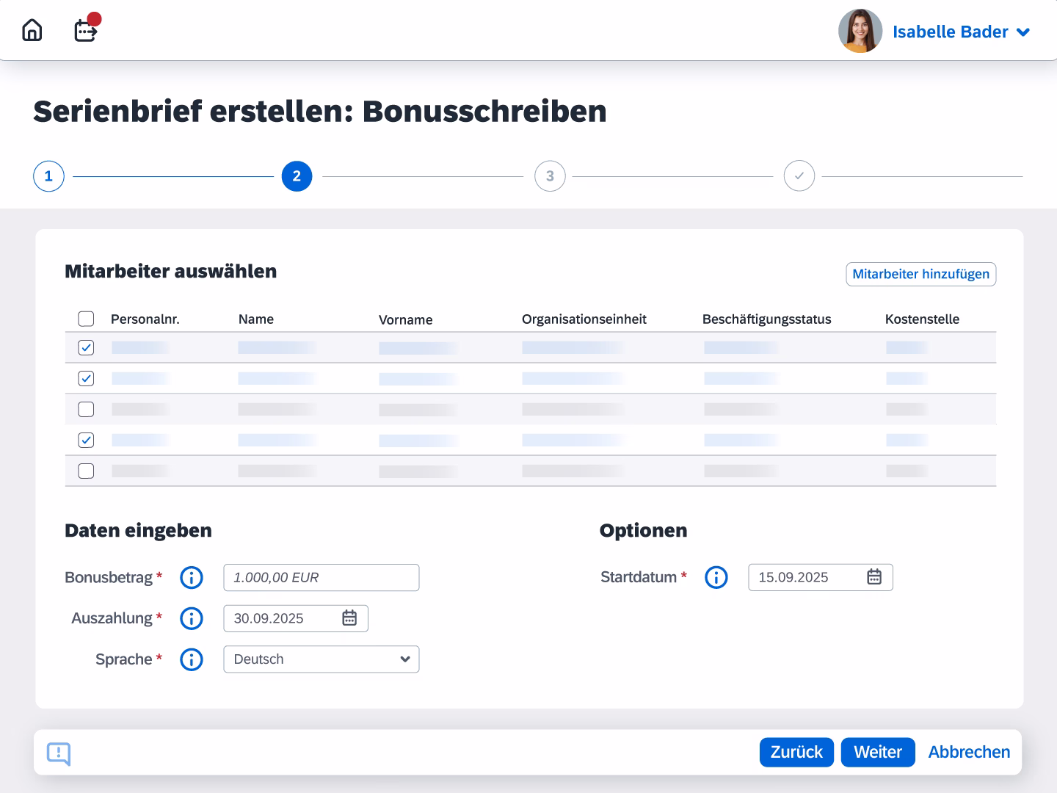Click the Weiter button
The image size is (1057, 793).
(x=878, y=752)
